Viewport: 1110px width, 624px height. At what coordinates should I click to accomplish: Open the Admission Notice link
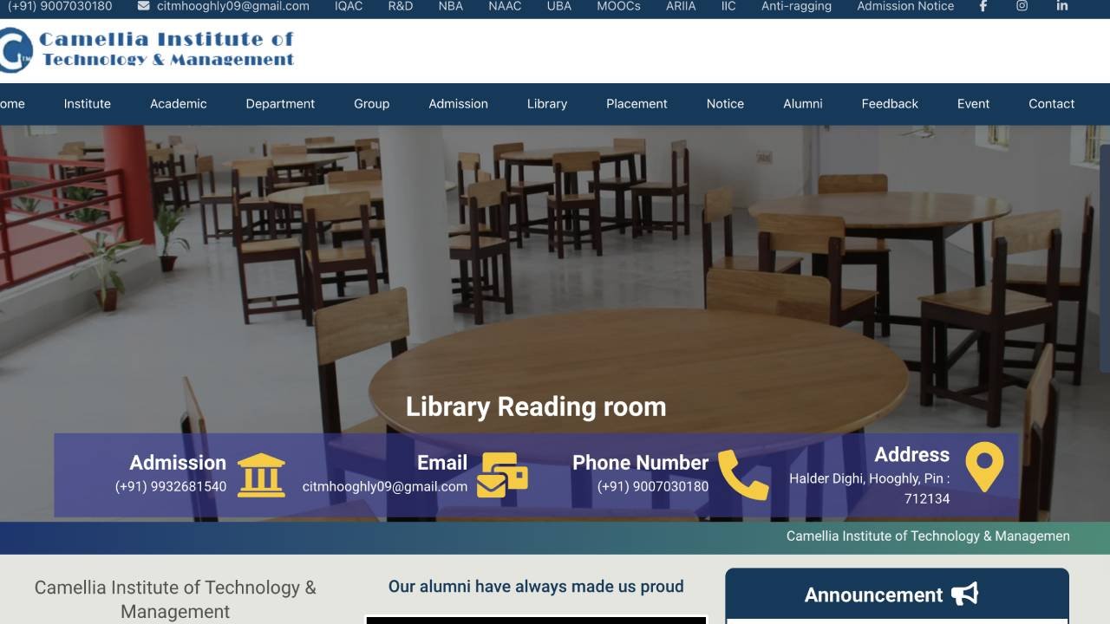pos(905,6)
